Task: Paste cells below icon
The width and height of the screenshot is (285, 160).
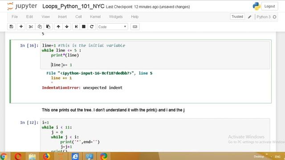Action: (x=48, y=27)
